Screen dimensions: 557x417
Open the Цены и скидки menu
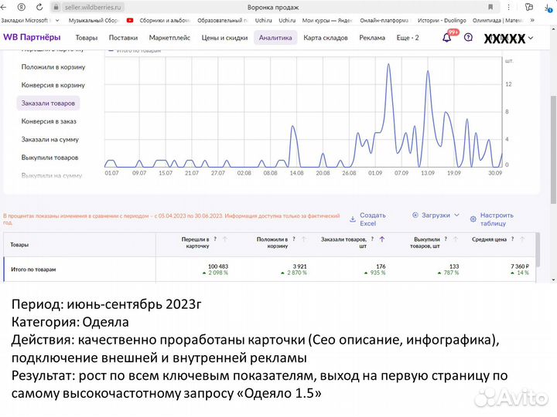click(224, 38)
